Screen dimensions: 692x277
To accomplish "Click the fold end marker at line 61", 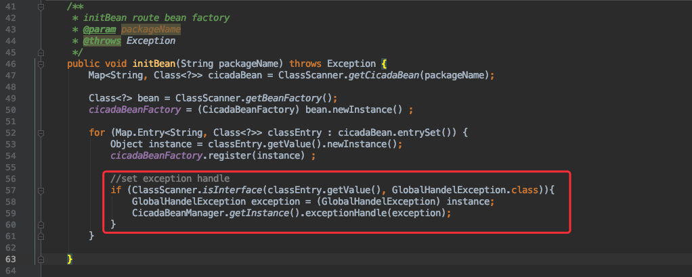I will [41, 236].
